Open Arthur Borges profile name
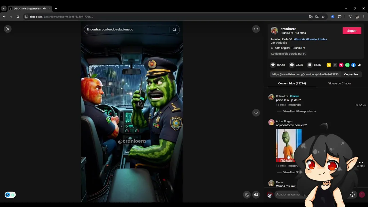 click(x=284, y=121)
